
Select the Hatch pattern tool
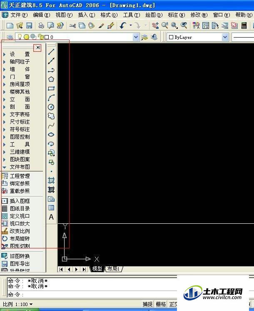pos(51,180)
